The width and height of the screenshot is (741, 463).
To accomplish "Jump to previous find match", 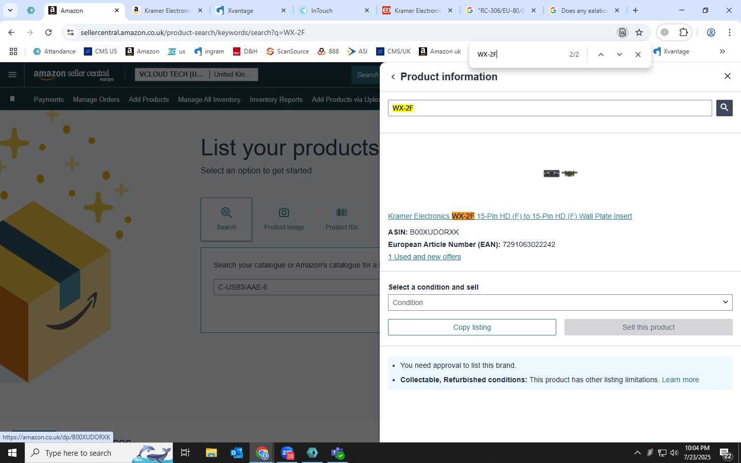I will [x=601, y=55].
